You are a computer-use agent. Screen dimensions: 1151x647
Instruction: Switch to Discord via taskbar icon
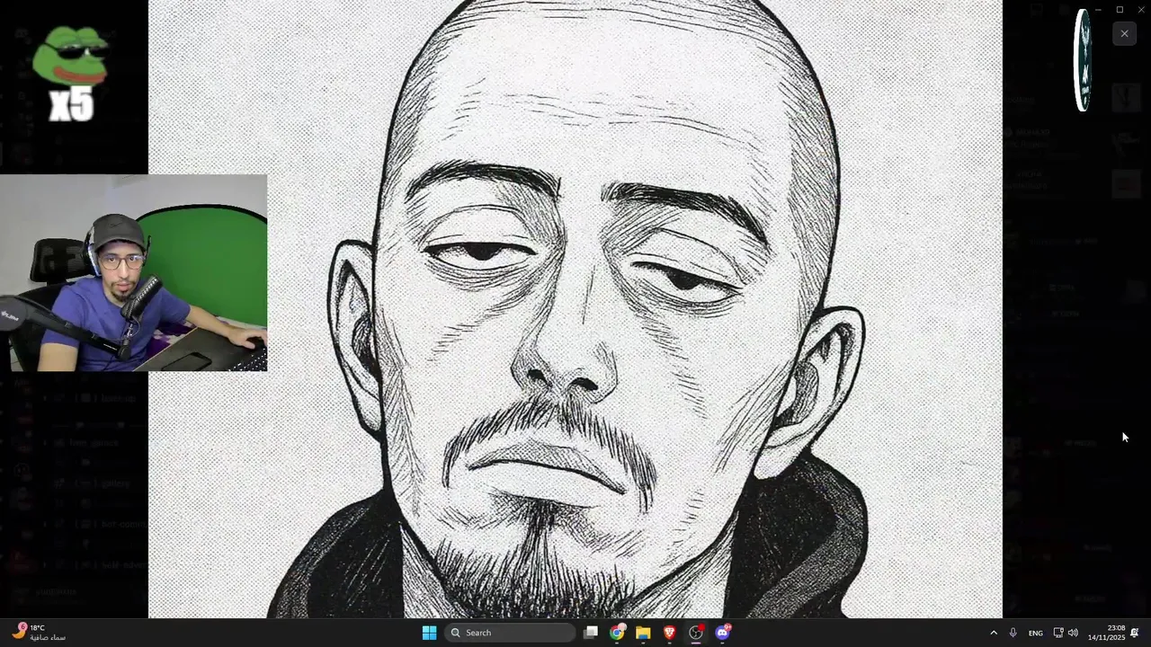[x=722, y=633]
